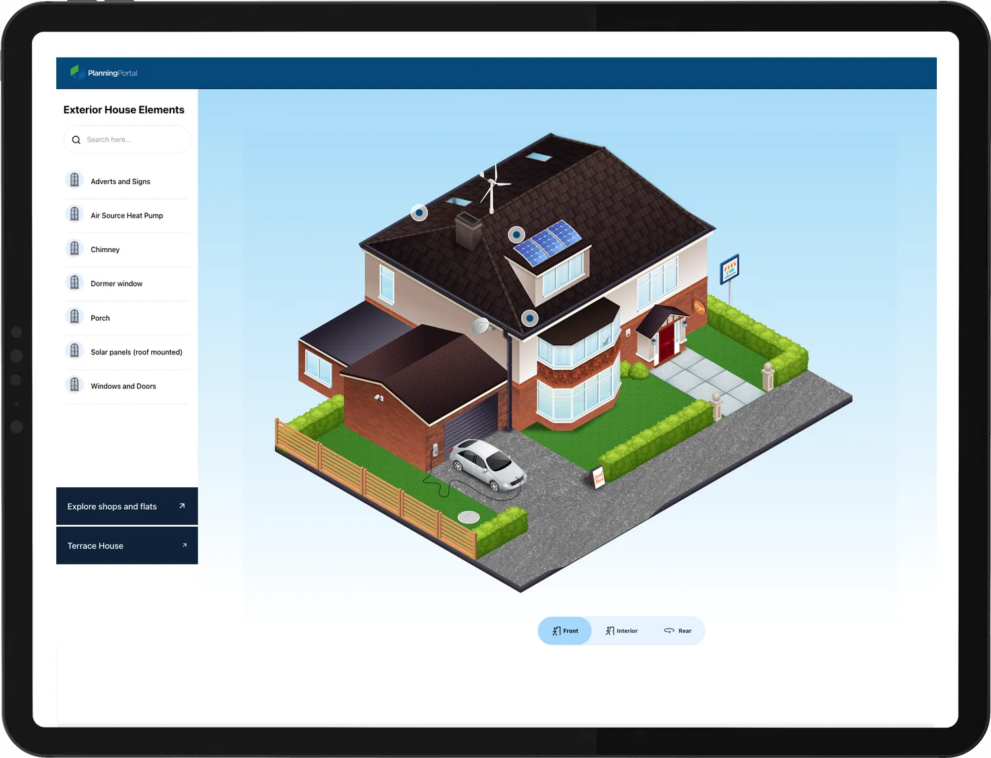The image size is (991, 758).
Task: Open the hotspot on the solar panels
Action: (x=516, y=234)
